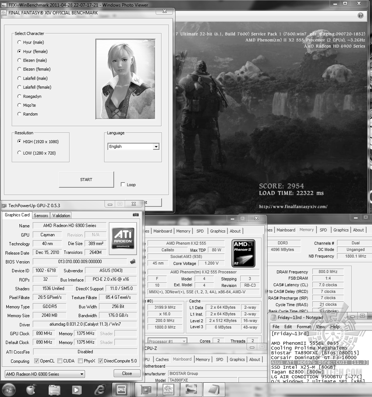
Task: Open Internet Explorer from the taskbar
Action: point(100,390)
